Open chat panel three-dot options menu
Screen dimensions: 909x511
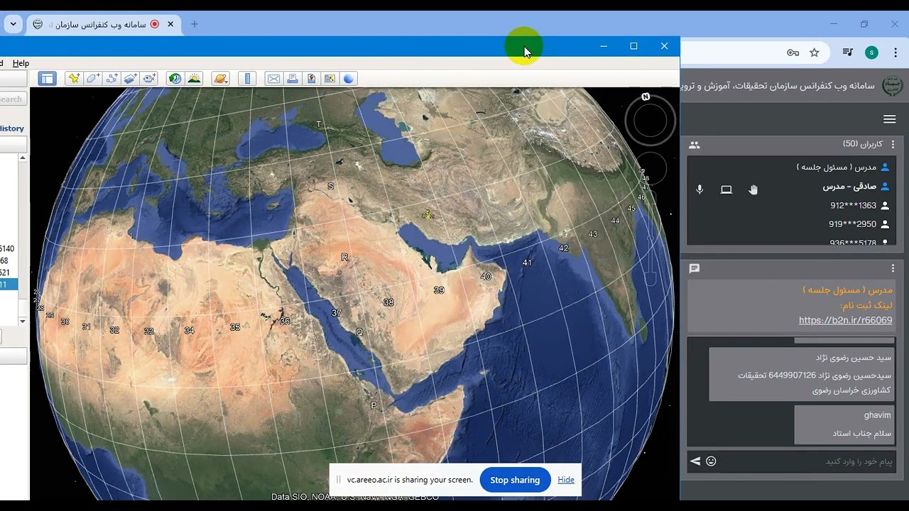coord(893,268)
